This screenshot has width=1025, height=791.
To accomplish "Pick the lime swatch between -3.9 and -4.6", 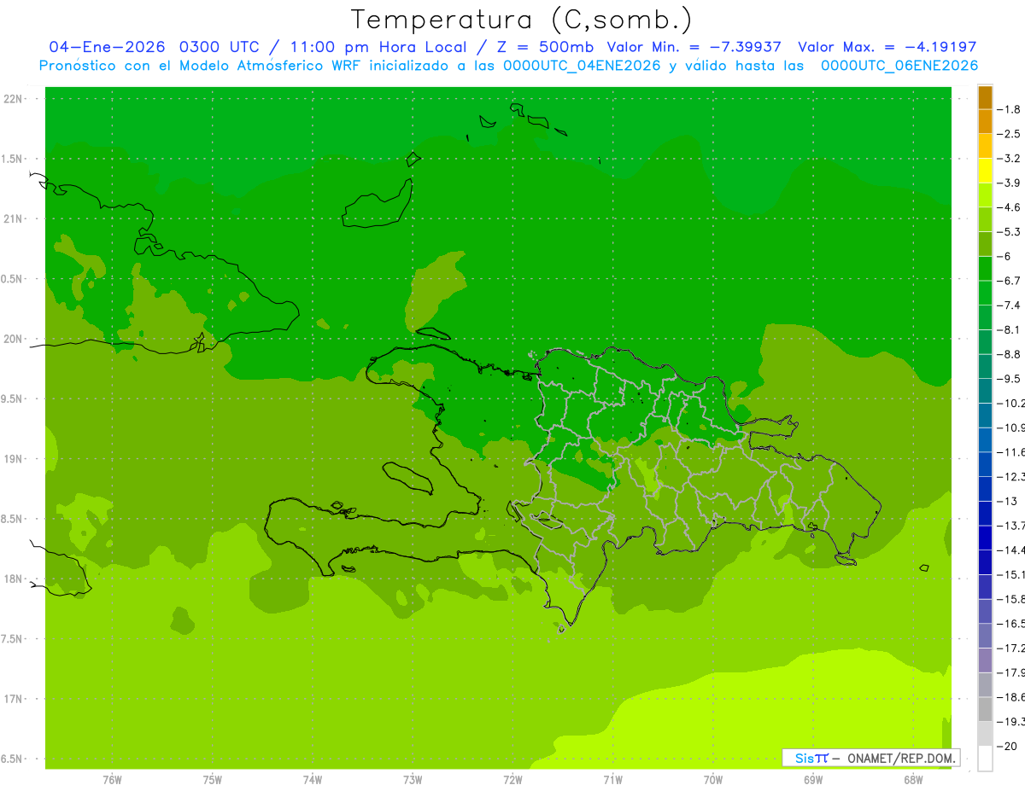I will point(985,195).
